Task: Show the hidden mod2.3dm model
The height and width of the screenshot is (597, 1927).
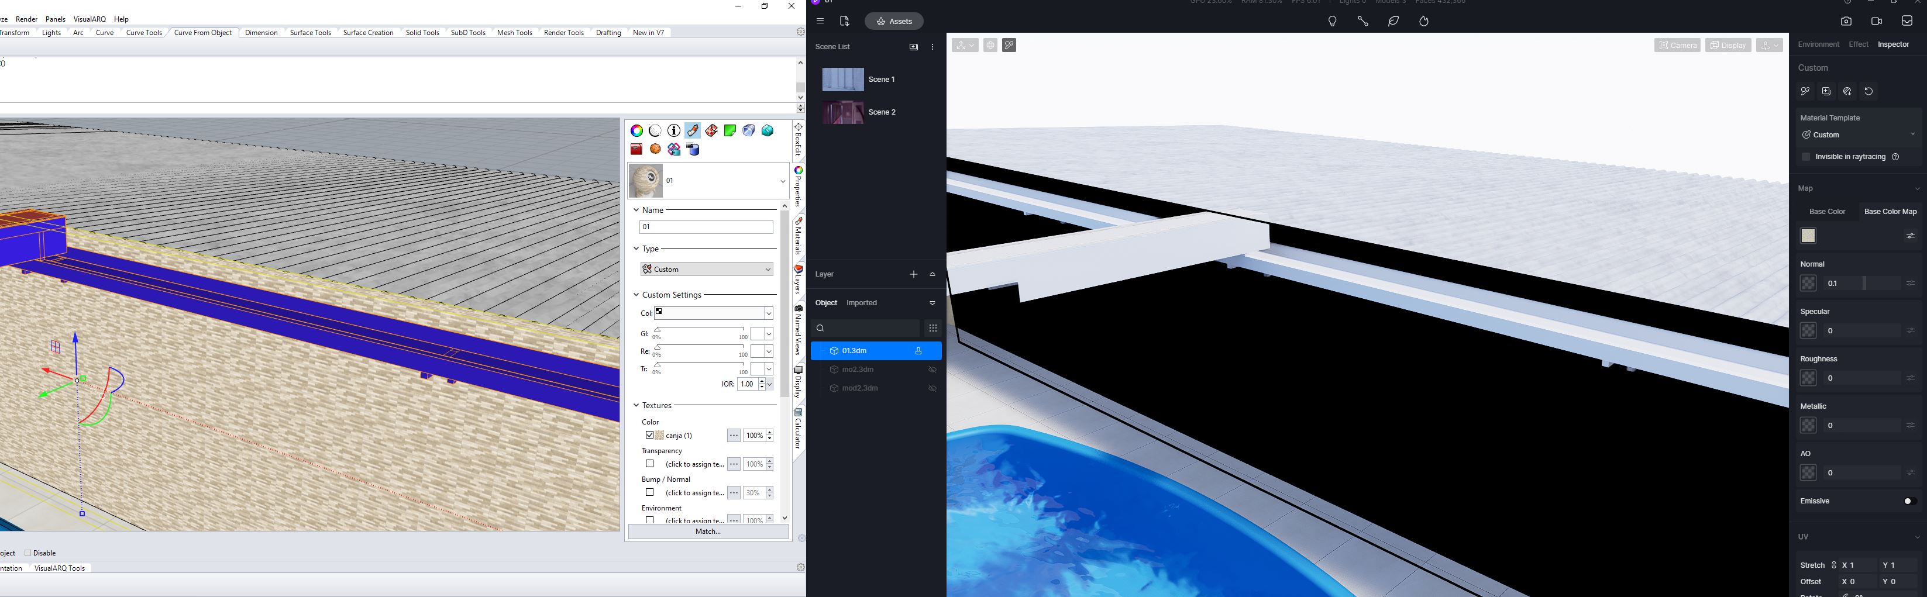Action: 932,388
